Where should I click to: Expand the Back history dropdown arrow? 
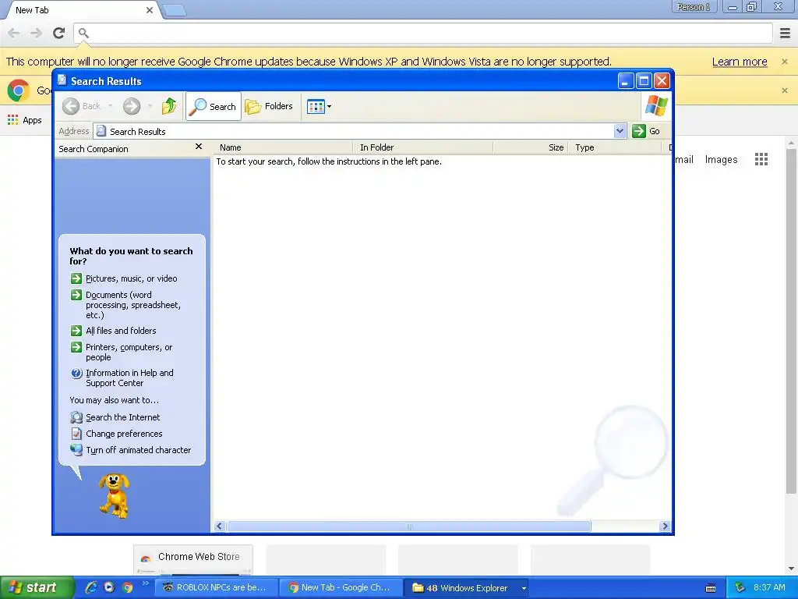(111, 106)
